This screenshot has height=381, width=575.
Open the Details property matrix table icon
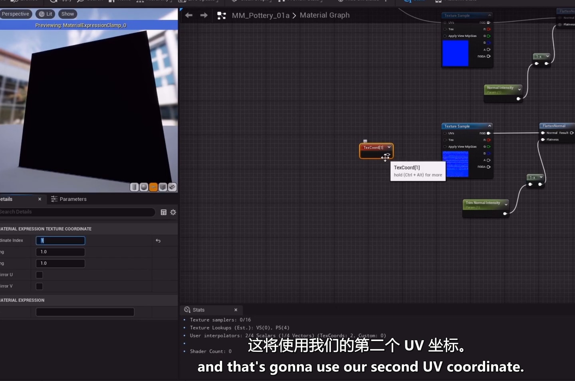coord(163,212)
